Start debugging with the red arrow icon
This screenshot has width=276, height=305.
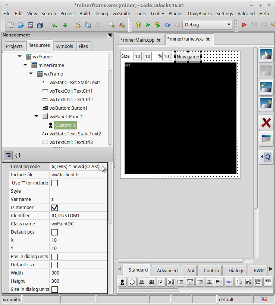244,25
